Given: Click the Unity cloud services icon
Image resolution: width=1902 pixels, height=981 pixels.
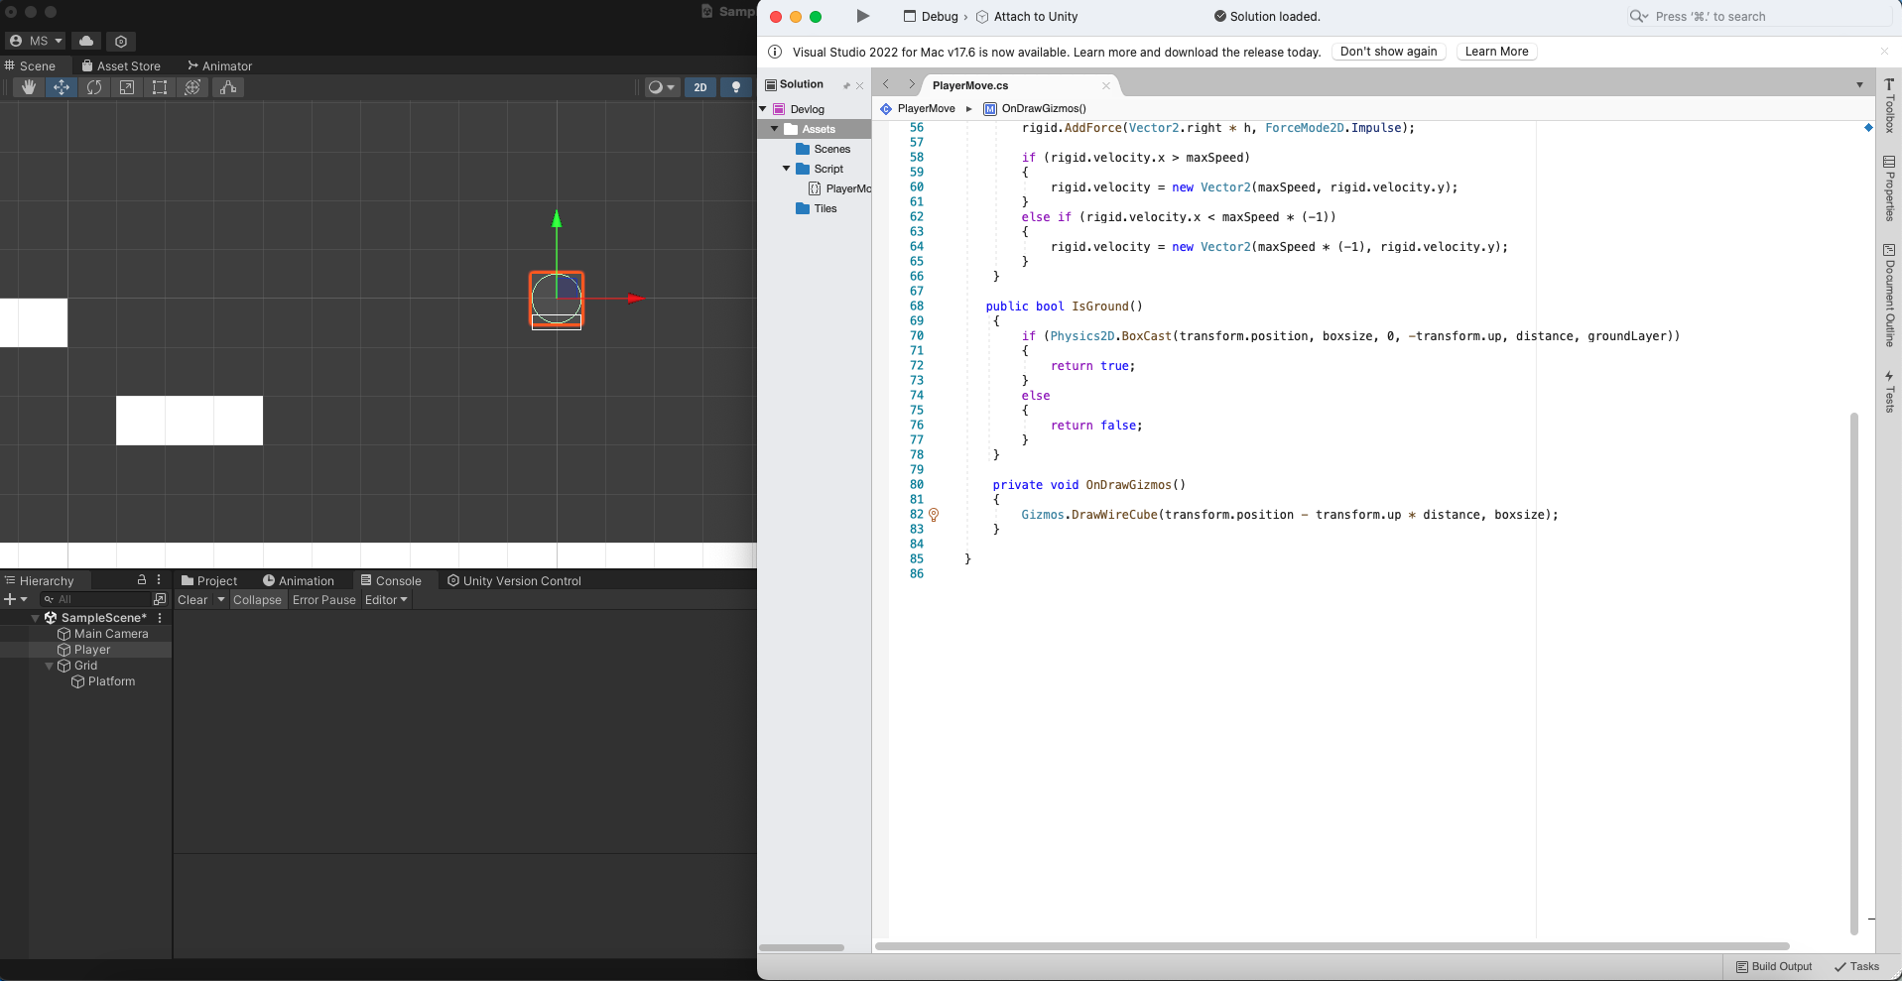Looking at the screenshot, I should 86,41.
